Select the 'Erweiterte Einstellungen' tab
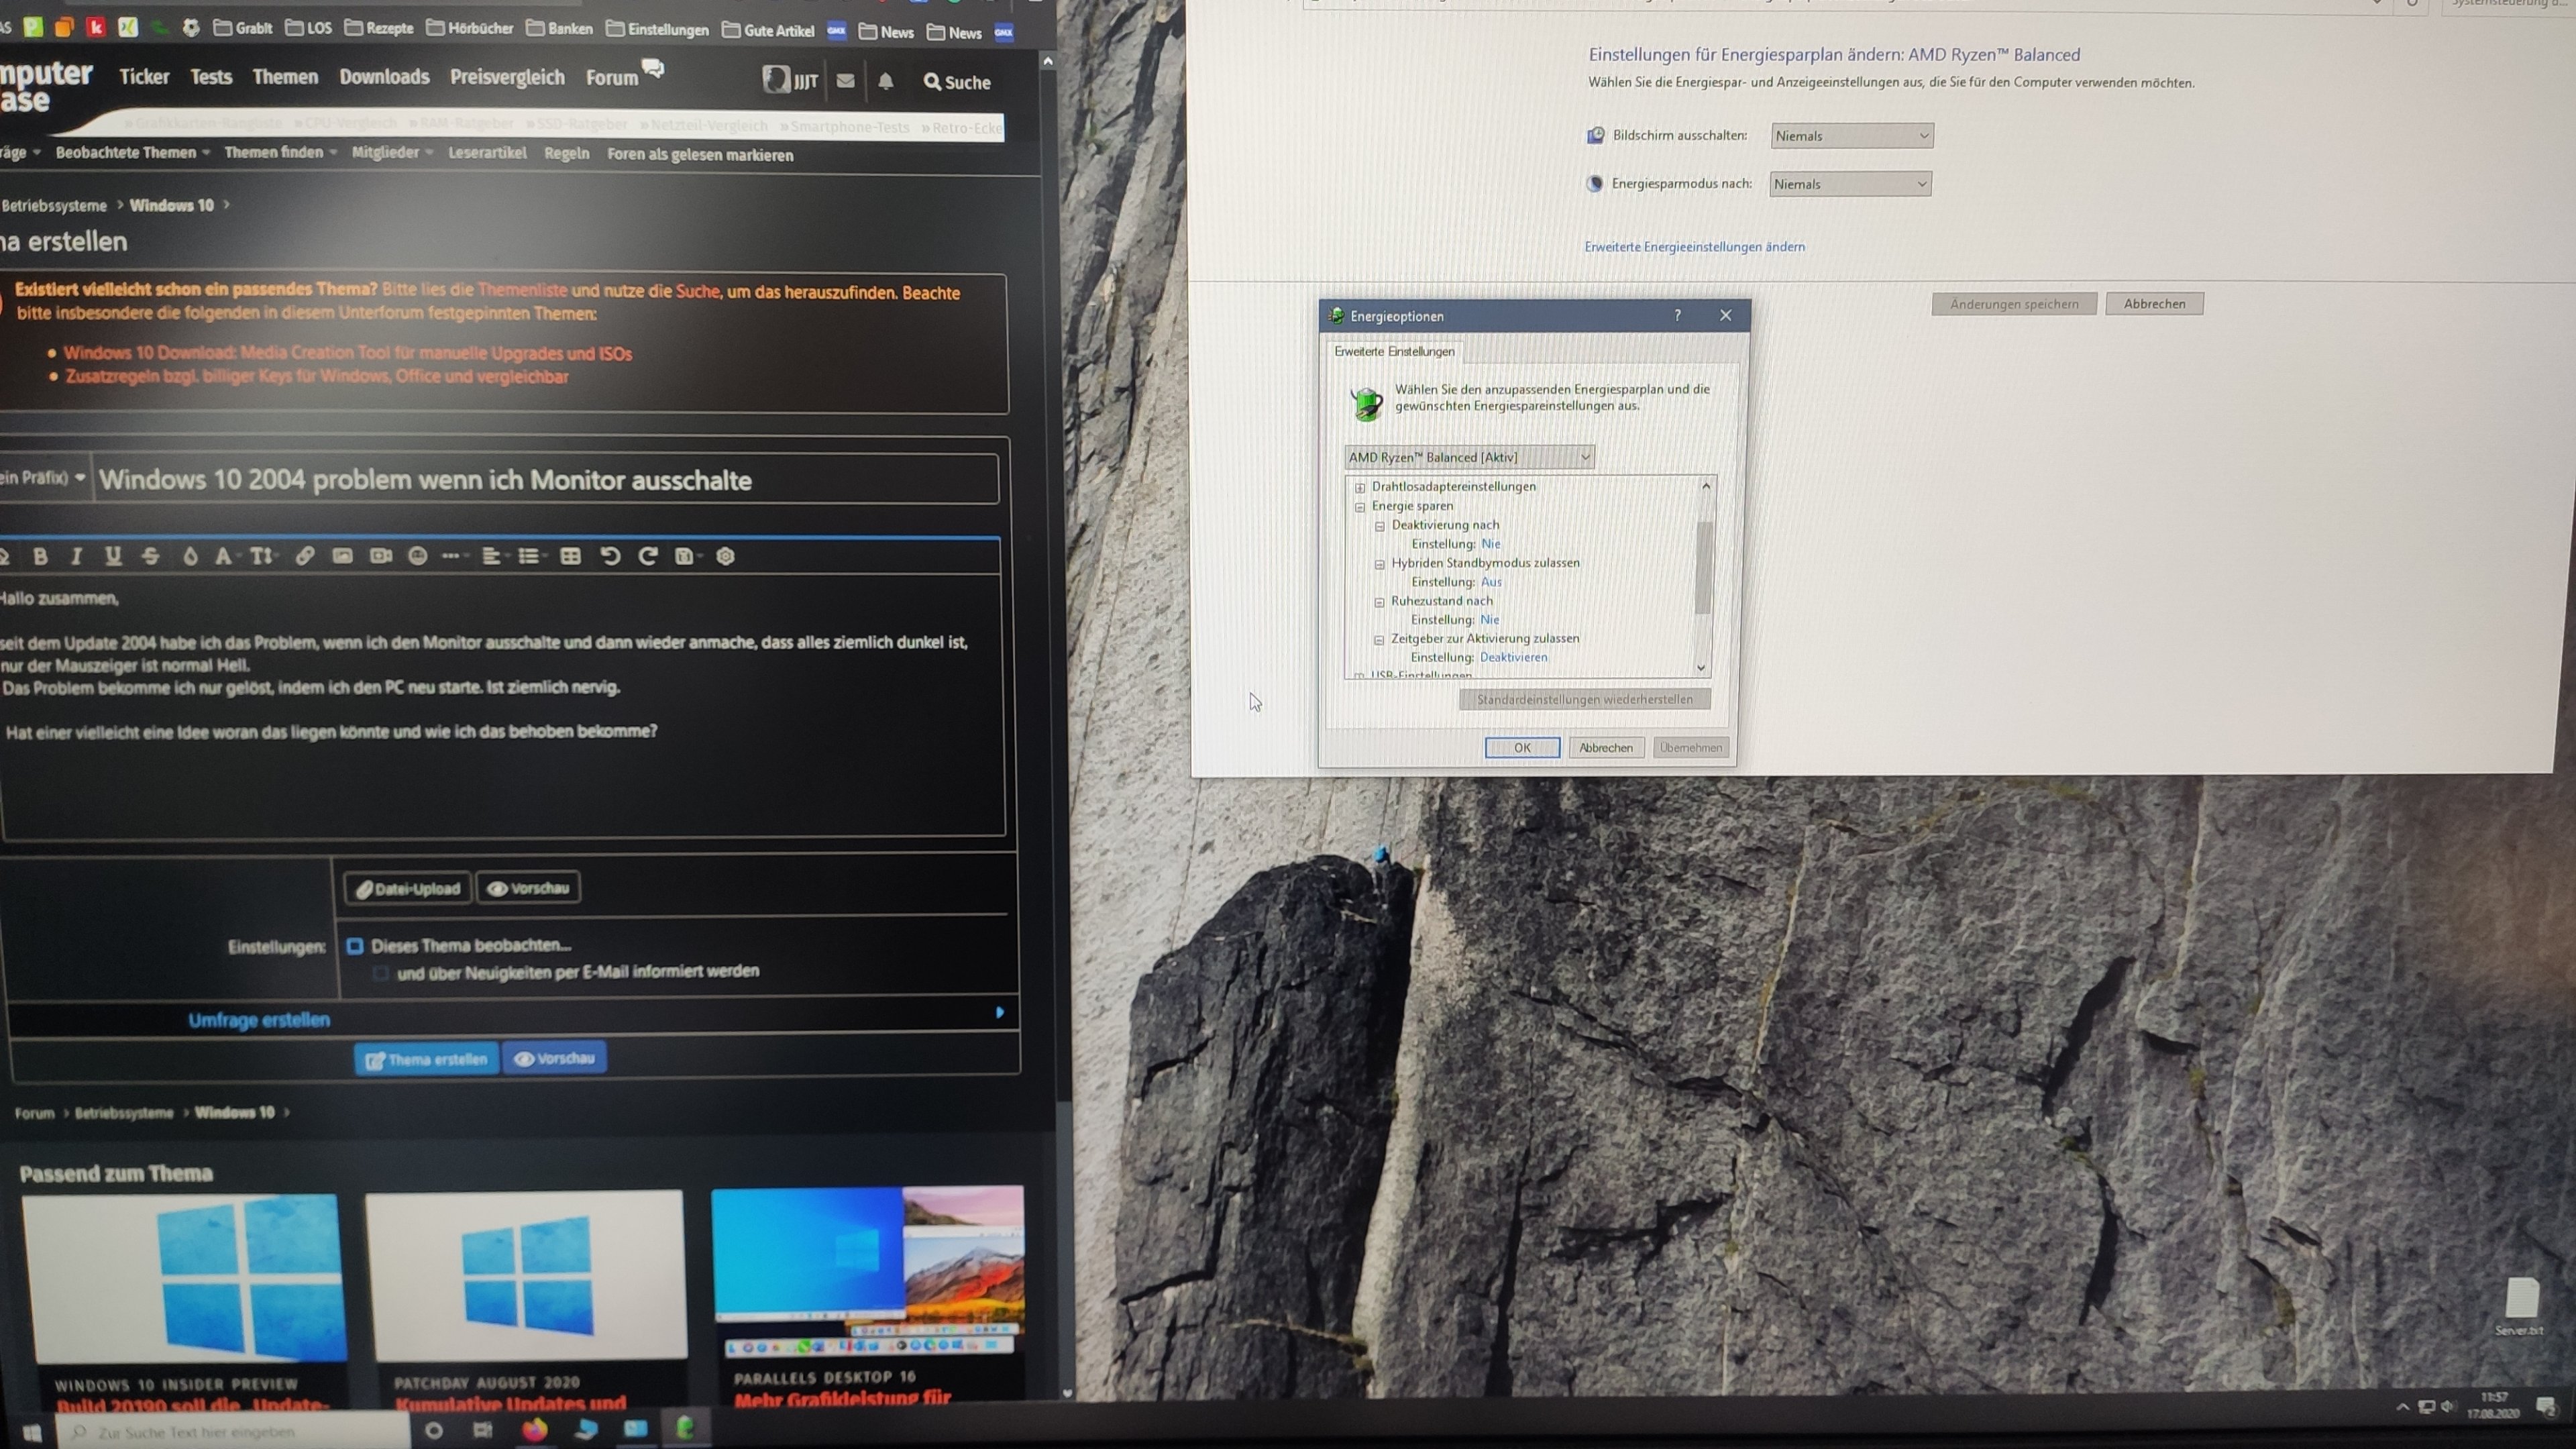This screenshot has height=1449, width=2576. click(1394, 351)
